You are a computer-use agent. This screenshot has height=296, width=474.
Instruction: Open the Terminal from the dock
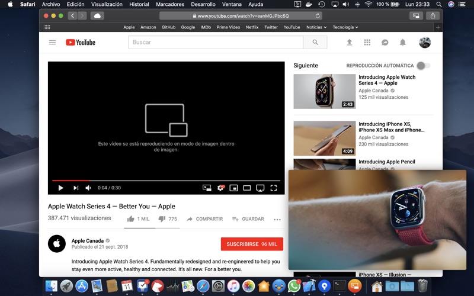340,286
